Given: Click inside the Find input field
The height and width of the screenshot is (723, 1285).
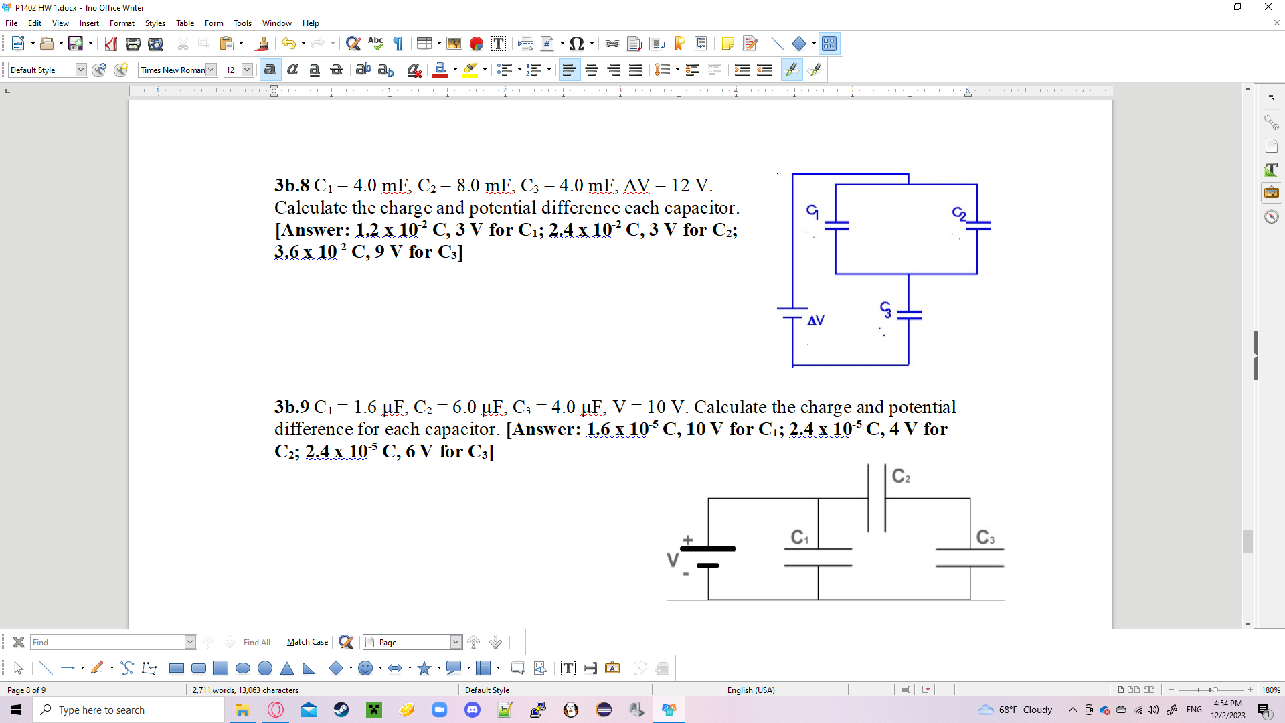Looking at the screenshot, I should (107, 642).
